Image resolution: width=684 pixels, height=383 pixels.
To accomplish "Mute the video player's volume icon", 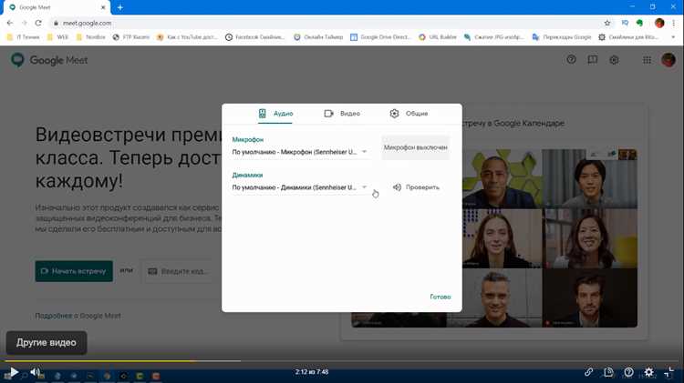I will 35,372.
